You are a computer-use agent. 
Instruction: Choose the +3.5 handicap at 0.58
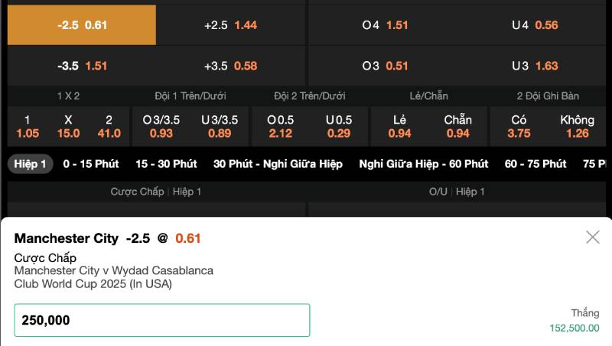coord(230,66)
